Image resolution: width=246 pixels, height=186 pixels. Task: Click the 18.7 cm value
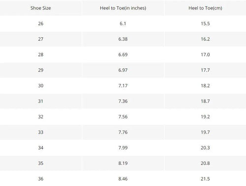click(x=205, y=101)
